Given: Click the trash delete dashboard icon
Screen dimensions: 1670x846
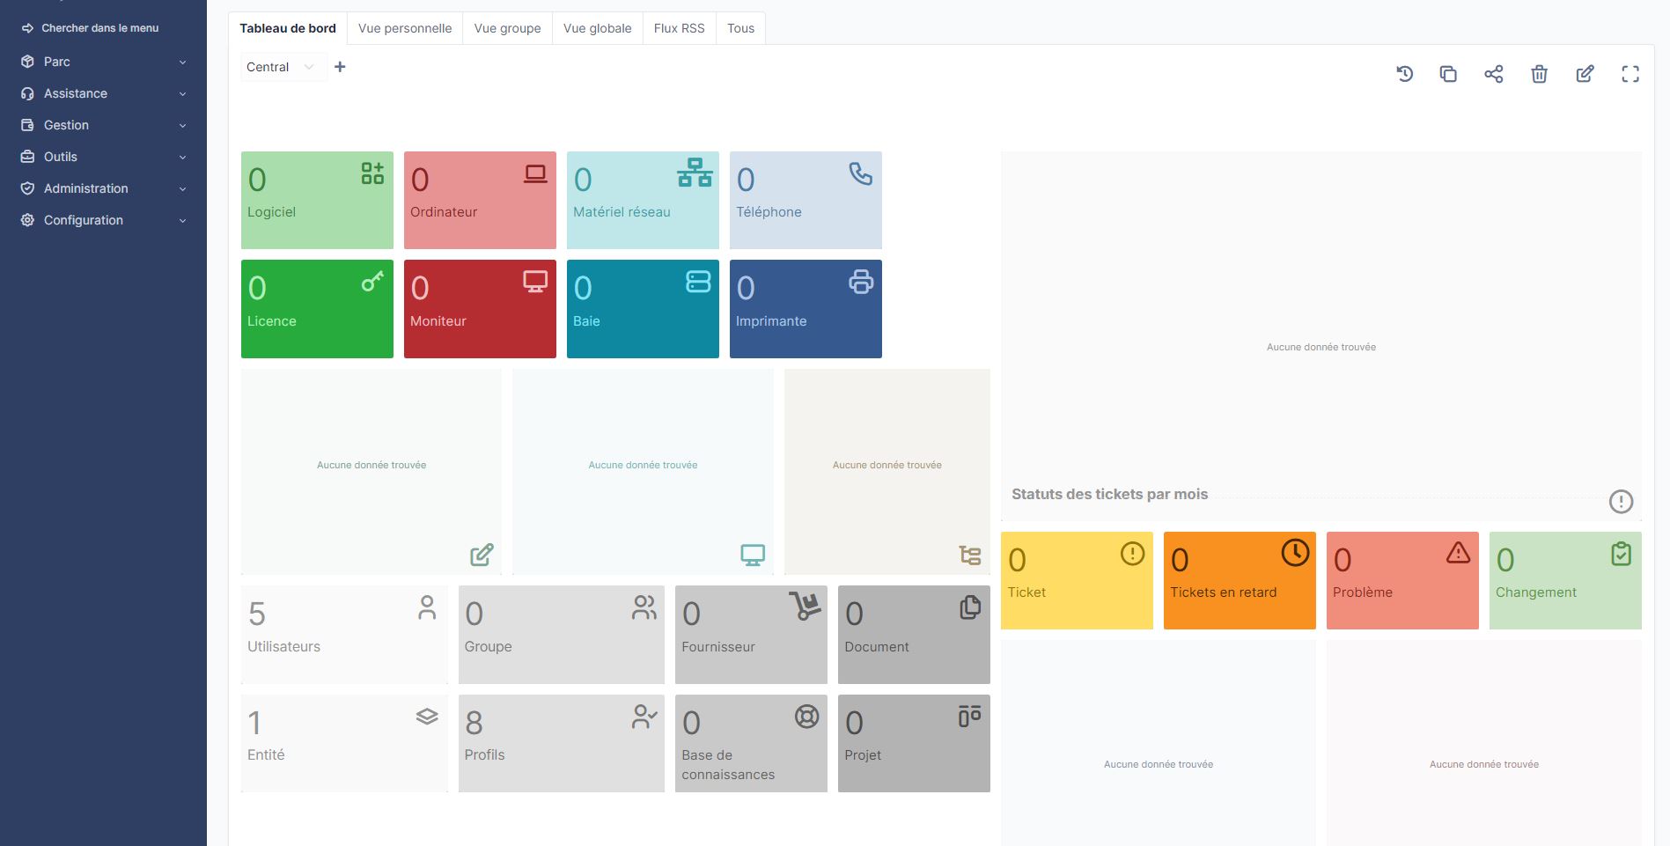Looking at the screenshot, I should 1539,74.
